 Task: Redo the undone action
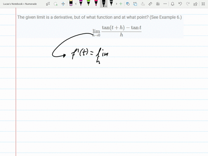[x=188, y=4]
